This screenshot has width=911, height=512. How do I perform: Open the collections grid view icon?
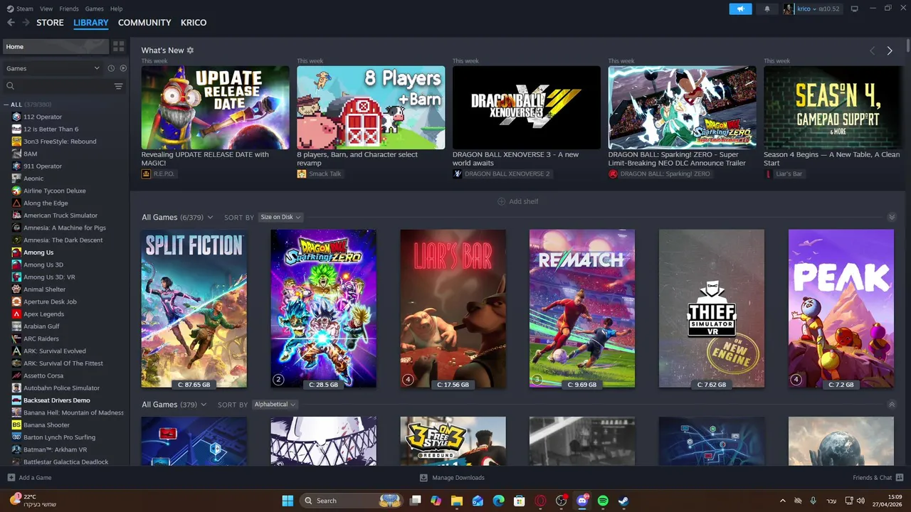click(118, 46)
